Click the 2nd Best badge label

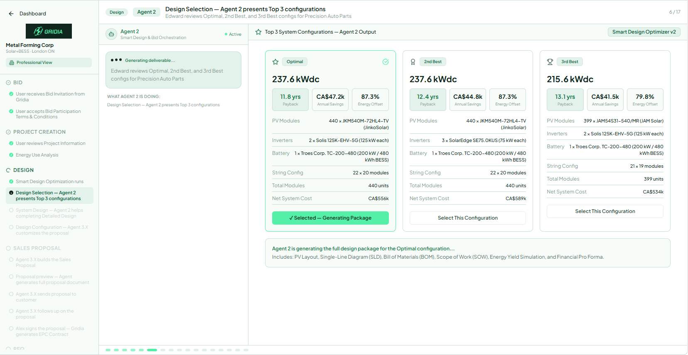[433, 62]
